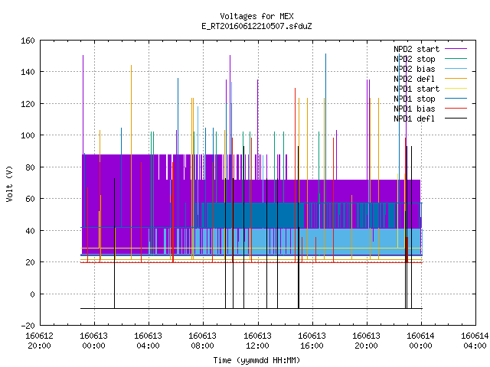Click the 'NPD2 bias' legend label
Viewport: 490px width, 367px height.
click(414, 69)
